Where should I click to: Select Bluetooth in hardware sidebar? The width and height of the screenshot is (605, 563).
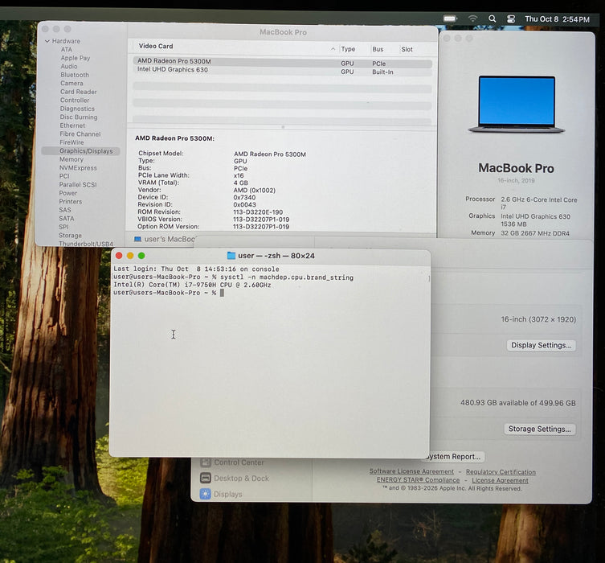[x=75, y=75]
